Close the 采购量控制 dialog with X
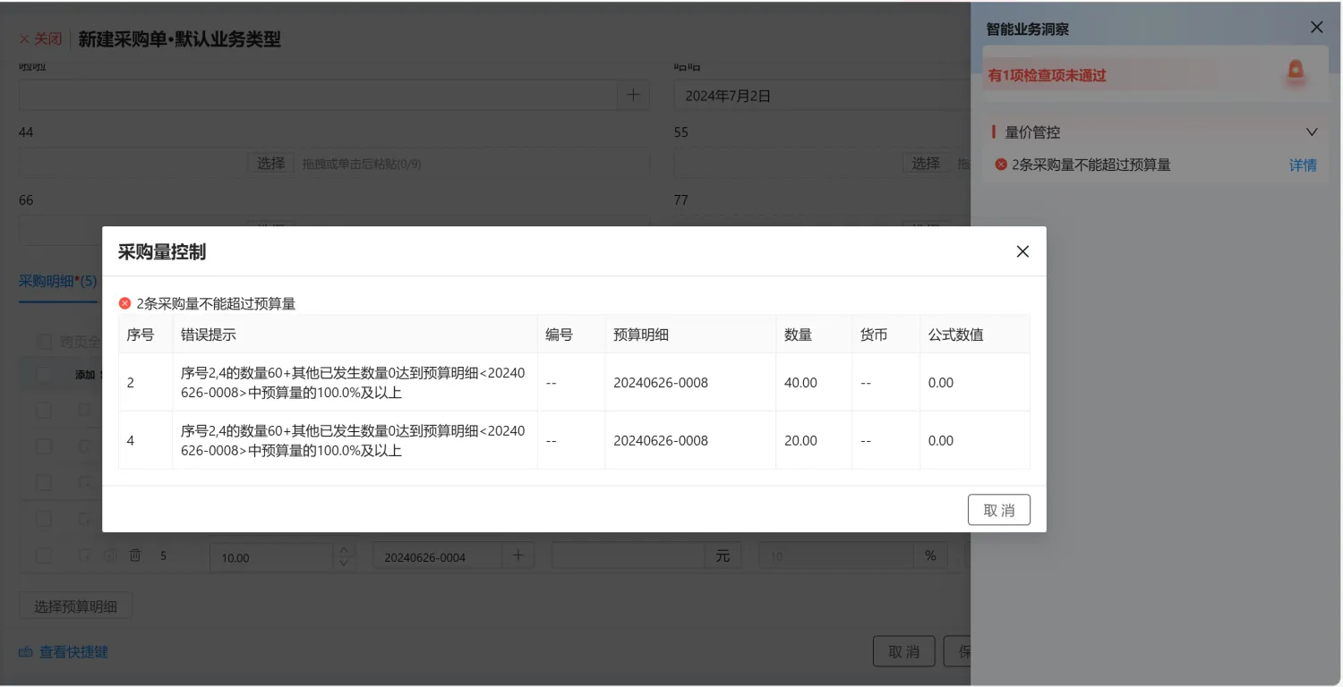Viewport: 1343px width, 687px height. pos(1022,251)
